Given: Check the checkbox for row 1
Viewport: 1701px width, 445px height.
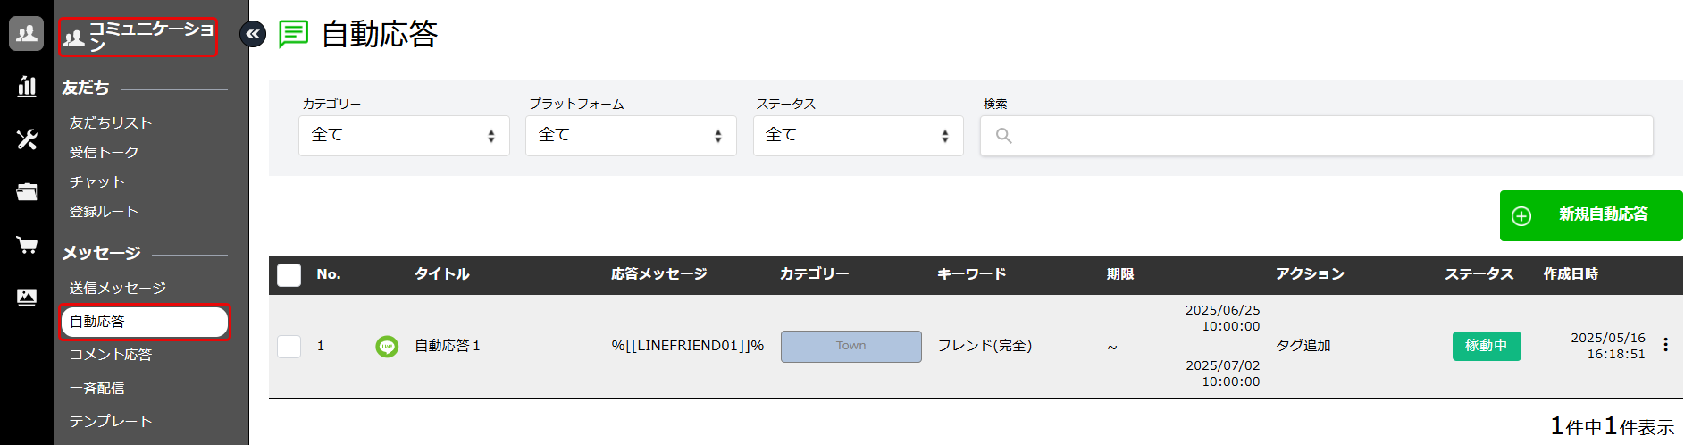Looking at the screenshot, I should tap(289, 346).
